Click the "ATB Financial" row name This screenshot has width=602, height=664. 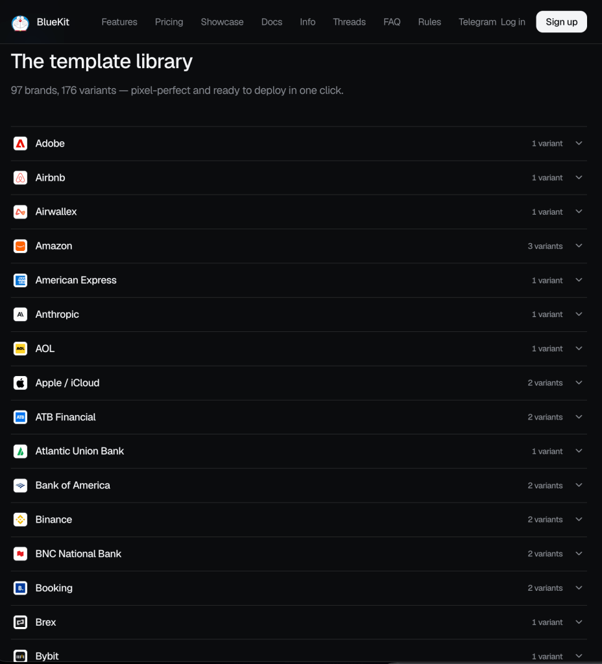[66, 417]
